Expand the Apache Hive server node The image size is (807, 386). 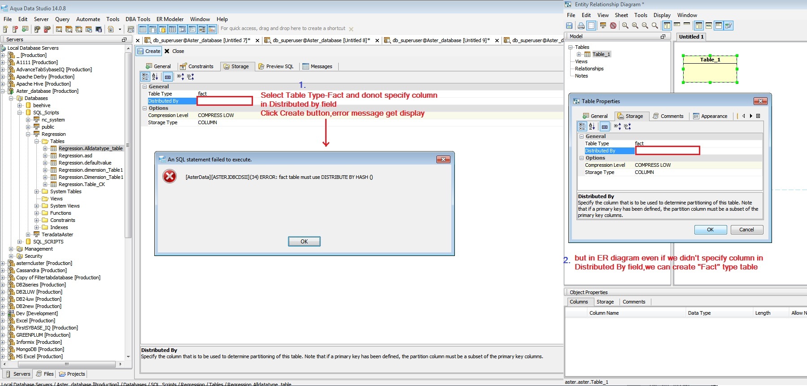pos(3,84)
